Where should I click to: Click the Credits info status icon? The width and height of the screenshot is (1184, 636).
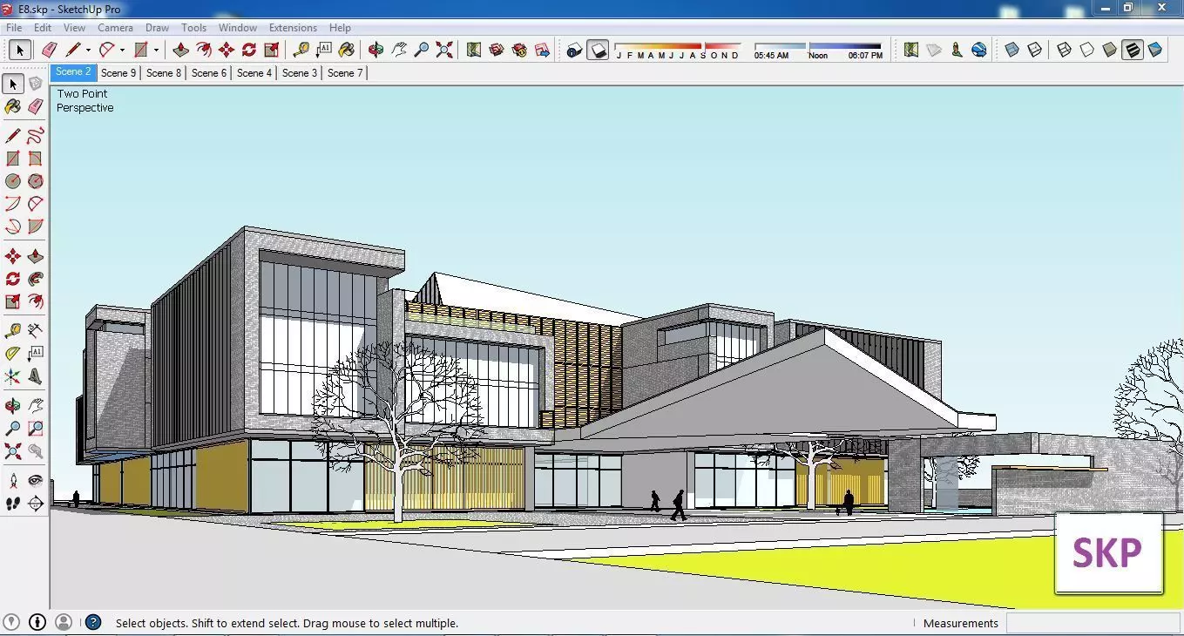[37, 622]
